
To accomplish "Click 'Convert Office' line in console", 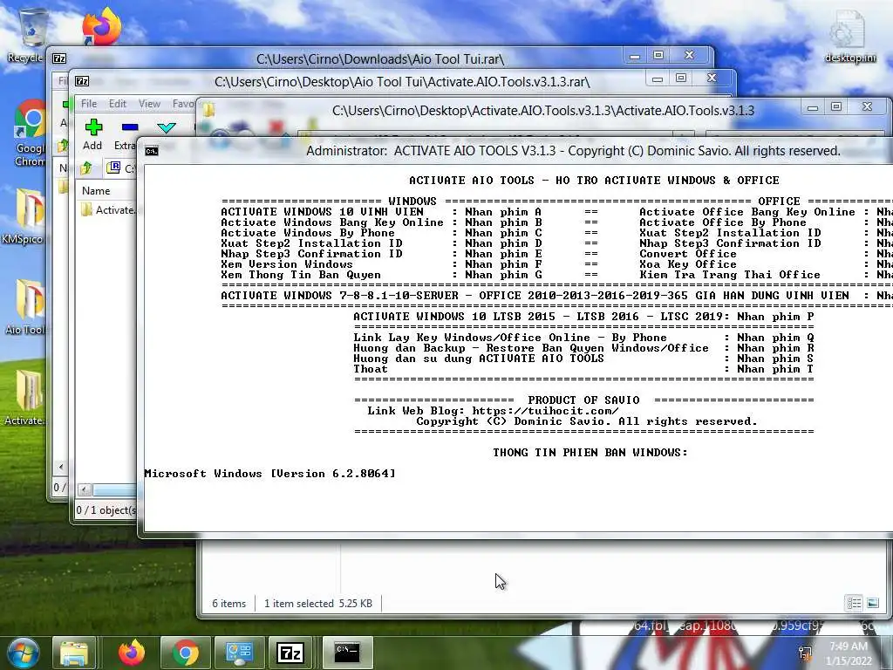I will (x=688, y=254).
